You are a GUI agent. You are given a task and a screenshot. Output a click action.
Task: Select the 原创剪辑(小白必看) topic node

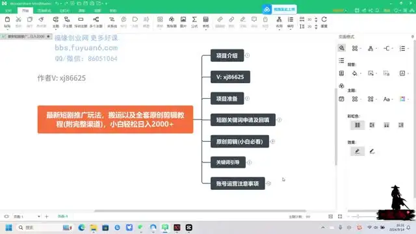point(240,142)
